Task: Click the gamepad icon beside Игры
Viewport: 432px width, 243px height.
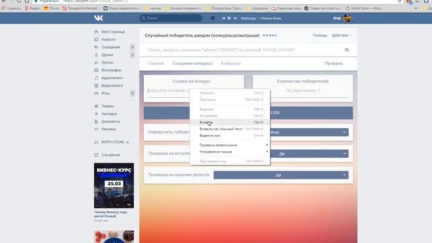Action: [96, 93]
